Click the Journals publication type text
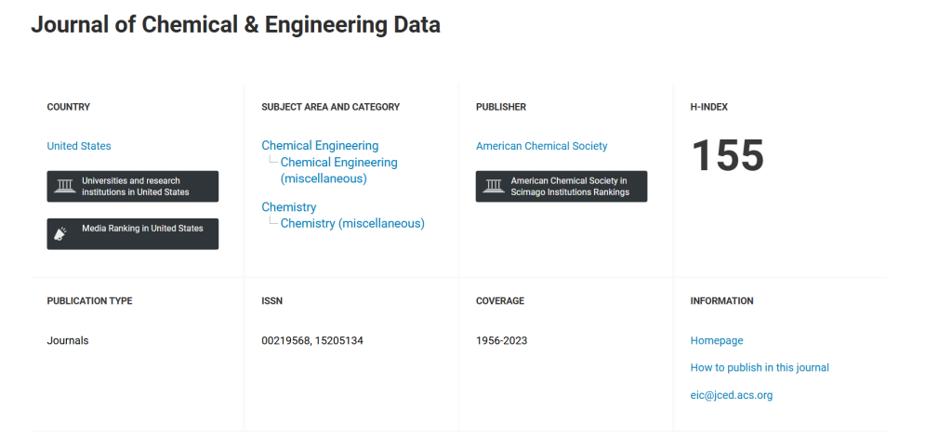Screen dimensions: 952x435 (x=67, y=340)
